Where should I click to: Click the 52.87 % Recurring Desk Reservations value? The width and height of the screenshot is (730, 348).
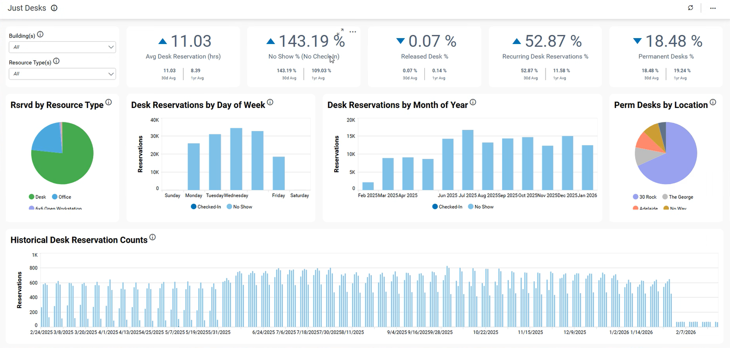coord(553,41)
